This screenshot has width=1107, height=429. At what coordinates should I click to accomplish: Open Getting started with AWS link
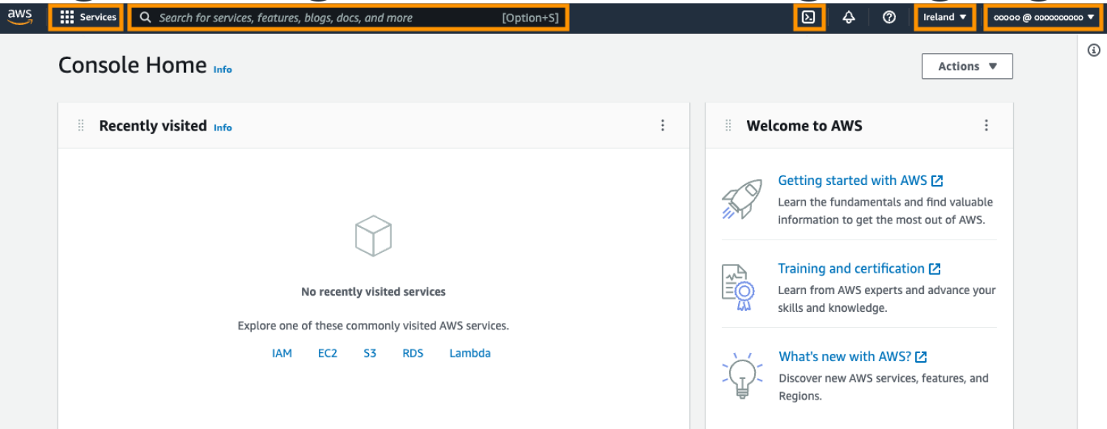(852, 181)
